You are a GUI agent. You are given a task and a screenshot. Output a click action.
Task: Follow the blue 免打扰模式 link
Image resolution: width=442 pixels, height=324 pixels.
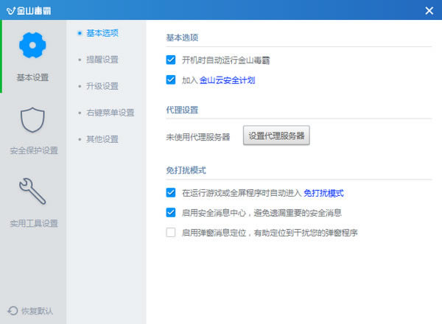pos(324,193)
